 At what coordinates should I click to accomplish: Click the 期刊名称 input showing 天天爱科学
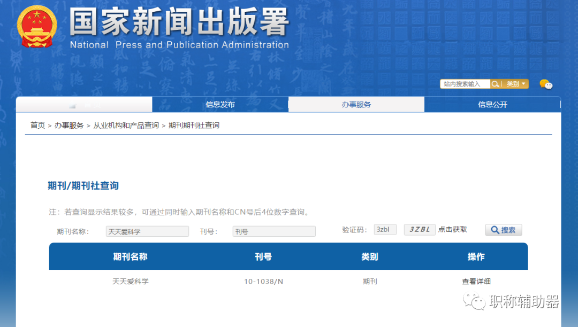click(147, 231)
